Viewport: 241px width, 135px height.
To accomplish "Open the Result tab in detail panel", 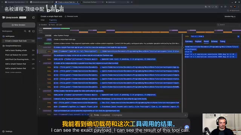I will tap(206, 42).
